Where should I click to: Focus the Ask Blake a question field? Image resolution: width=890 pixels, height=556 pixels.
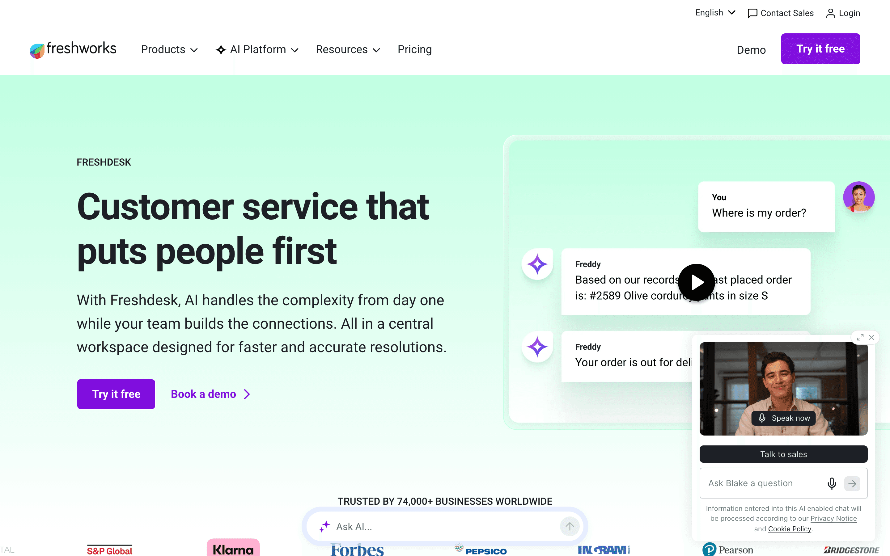(783, 483)
